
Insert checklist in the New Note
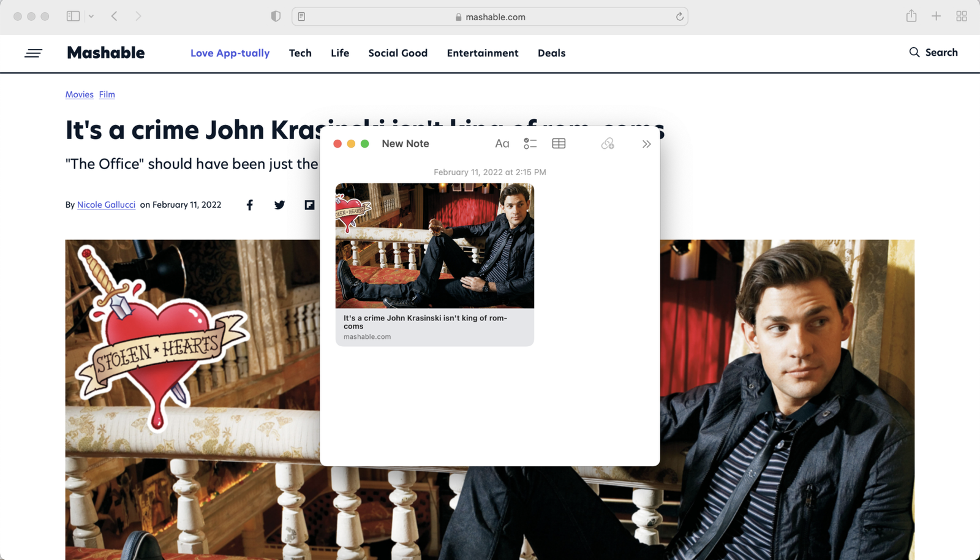click(530, 143)
